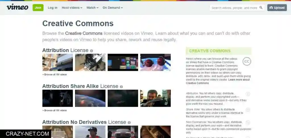291x138 pixels.
Task: Expand the Host videos dropdown menu
Action: coord(72,8)
